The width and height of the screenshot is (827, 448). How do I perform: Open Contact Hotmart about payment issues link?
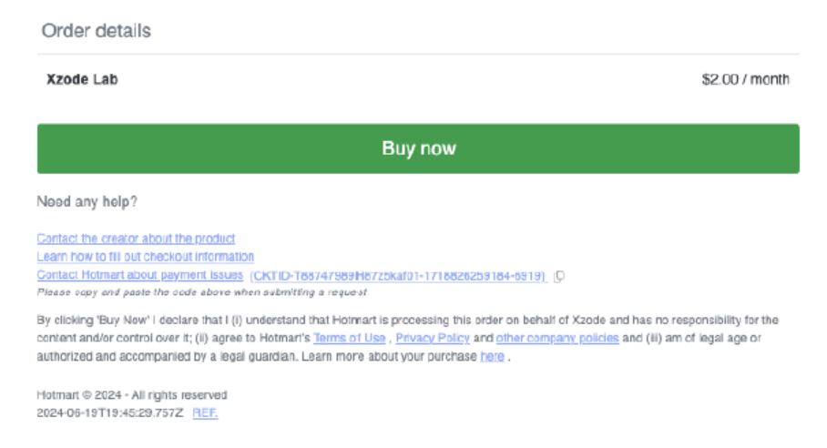click(139, 275)
